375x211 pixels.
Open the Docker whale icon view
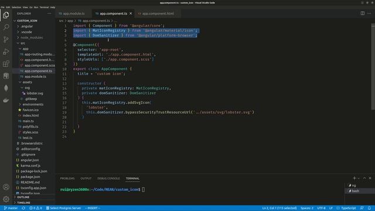coord(6,100)
